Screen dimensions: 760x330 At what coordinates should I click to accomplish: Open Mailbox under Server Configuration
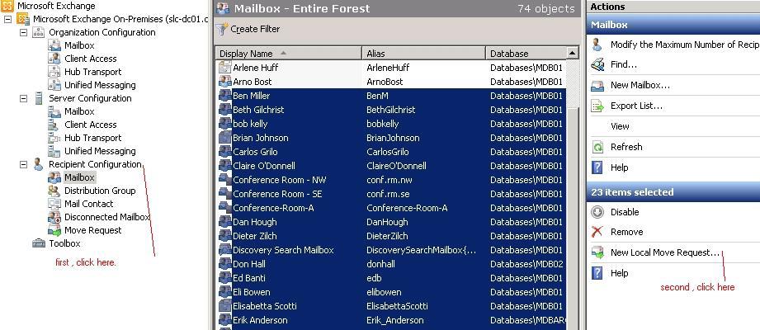[x=79, y=111]
